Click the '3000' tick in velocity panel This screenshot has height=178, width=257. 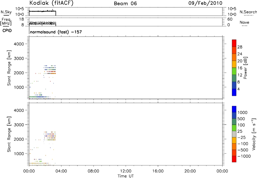tap(19, 125)
